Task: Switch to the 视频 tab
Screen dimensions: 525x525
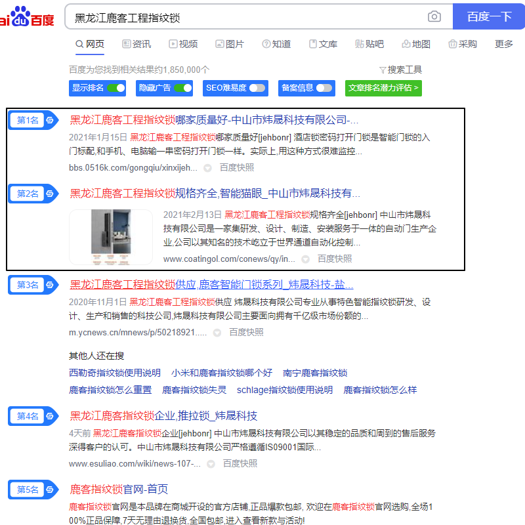Action: [x=183, y=44]
